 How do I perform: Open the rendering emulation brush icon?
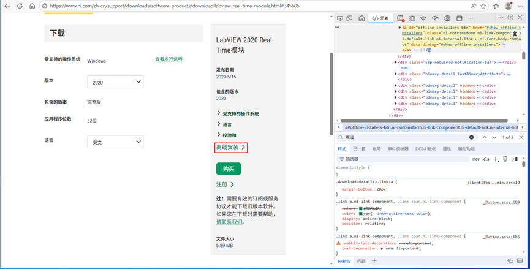[505, 159]
